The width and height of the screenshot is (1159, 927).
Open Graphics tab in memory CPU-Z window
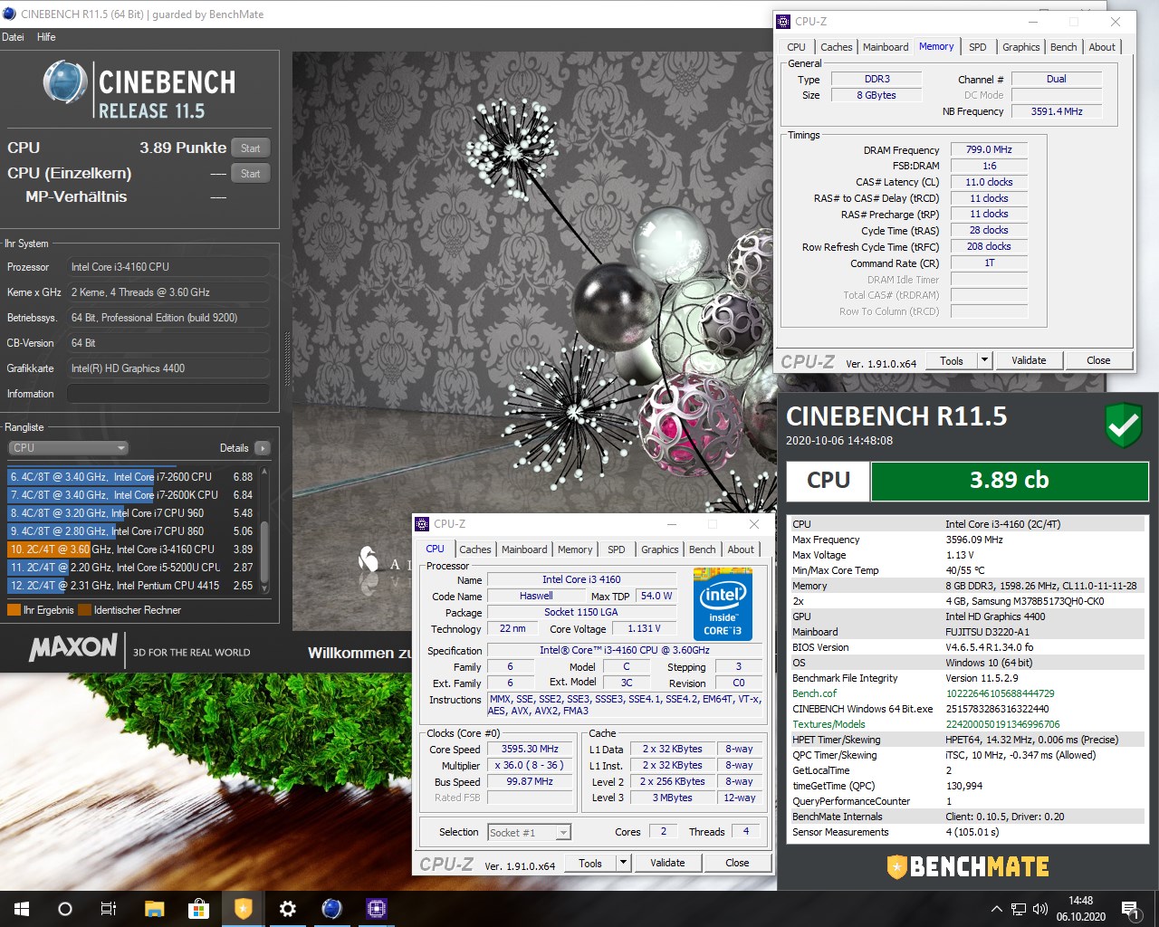pos(1020,47)
